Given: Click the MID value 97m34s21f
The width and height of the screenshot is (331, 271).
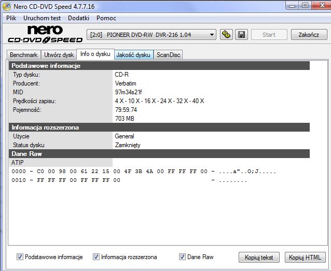Looking at the screenshot, I should click(128, 92).
